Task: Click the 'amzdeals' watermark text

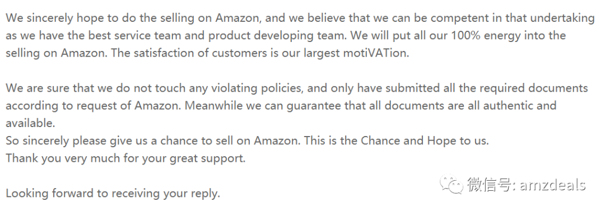Action: (552, 185)
